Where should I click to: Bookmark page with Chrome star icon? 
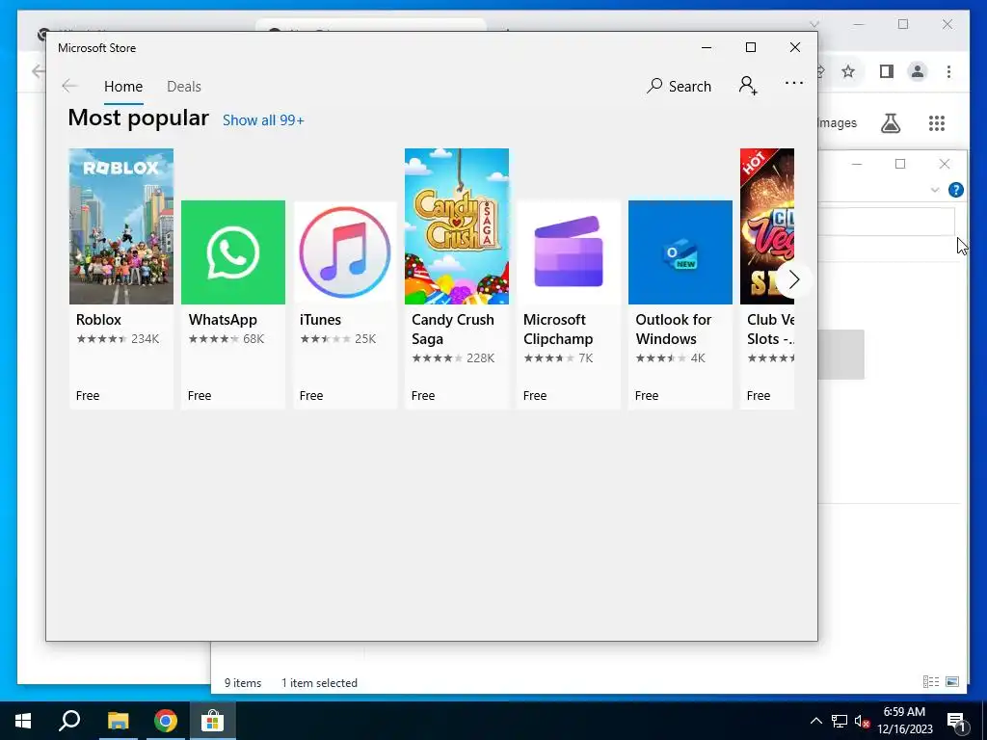coord(848,71)
